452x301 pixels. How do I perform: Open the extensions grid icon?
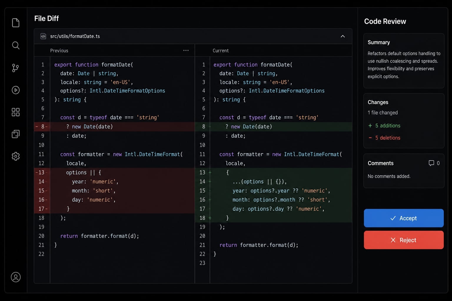(16, 112)
